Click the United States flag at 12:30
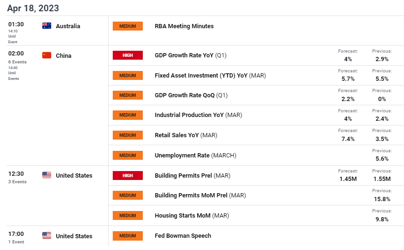 click(x=47, y=175)
